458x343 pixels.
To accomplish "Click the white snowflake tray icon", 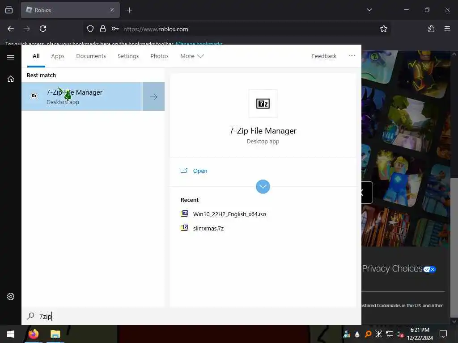I will [x=378, y=334].
